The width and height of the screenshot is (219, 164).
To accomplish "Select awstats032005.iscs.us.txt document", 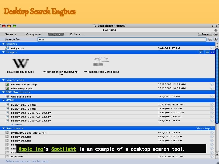I will click(x=29, y=133).
